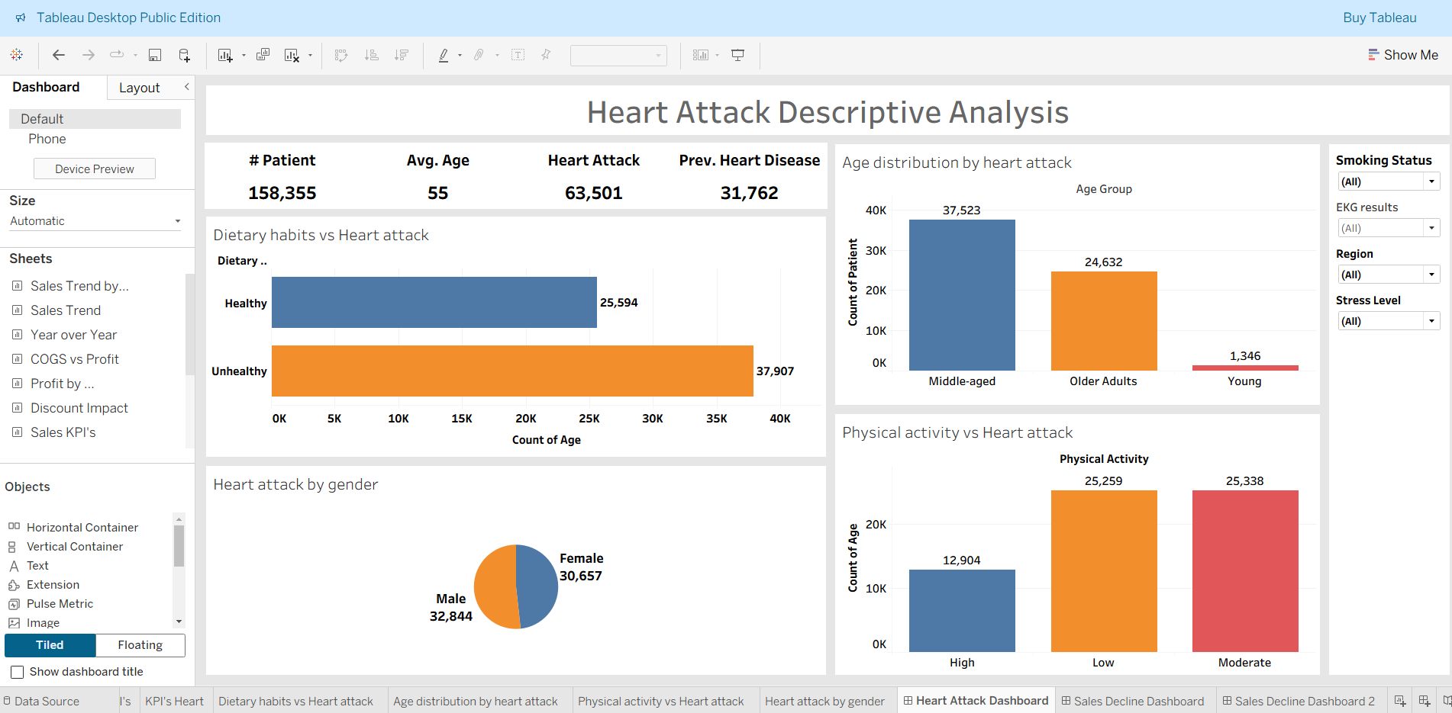Open the Show Me panel

(x=1403, y=55)
